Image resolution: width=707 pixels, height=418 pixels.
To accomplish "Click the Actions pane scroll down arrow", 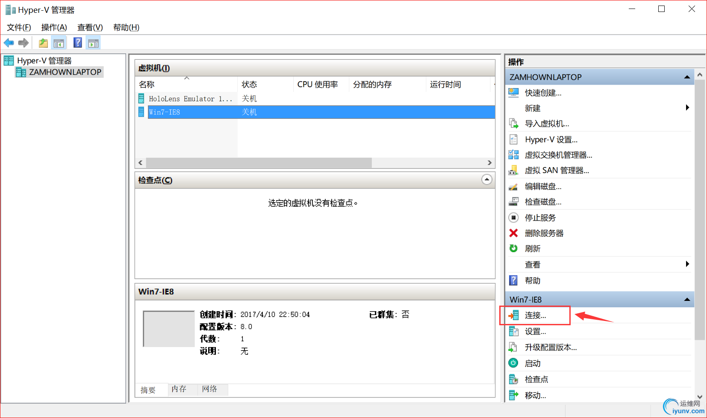I will [700, 397].
